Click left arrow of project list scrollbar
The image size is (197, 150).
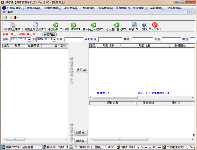click(91, 97)
